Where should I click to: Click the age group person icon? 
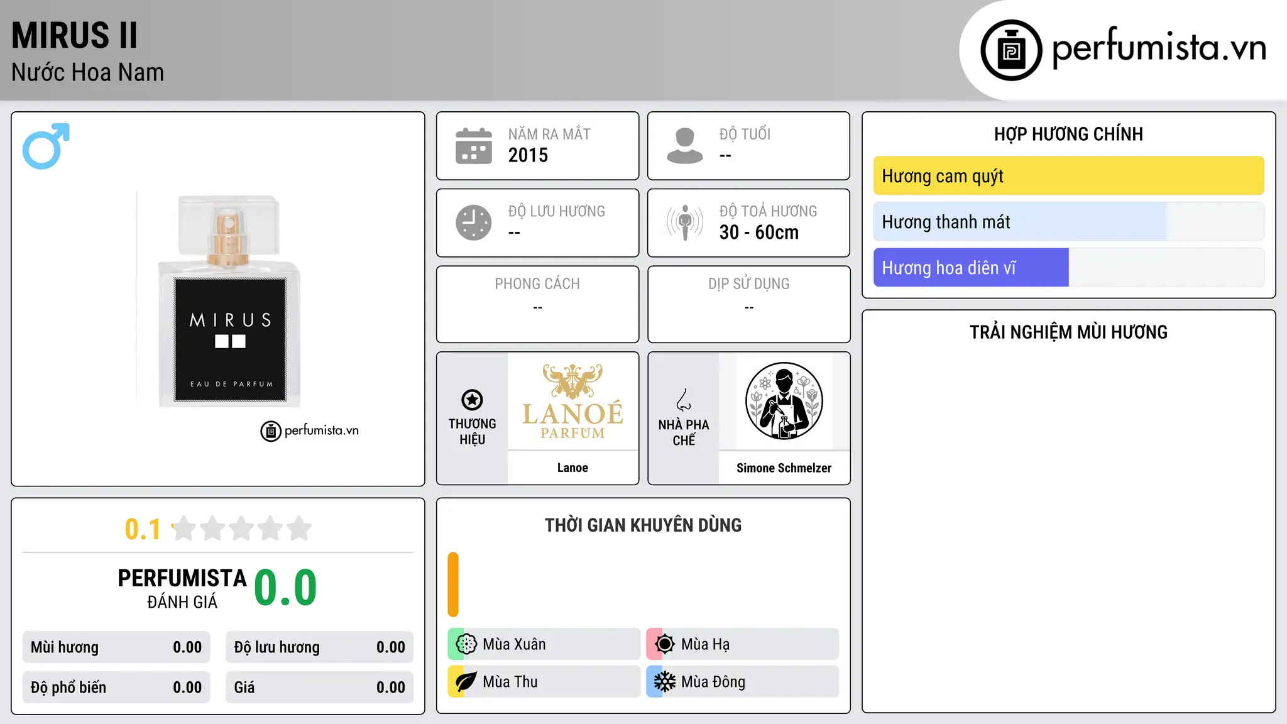coord(685,146)
